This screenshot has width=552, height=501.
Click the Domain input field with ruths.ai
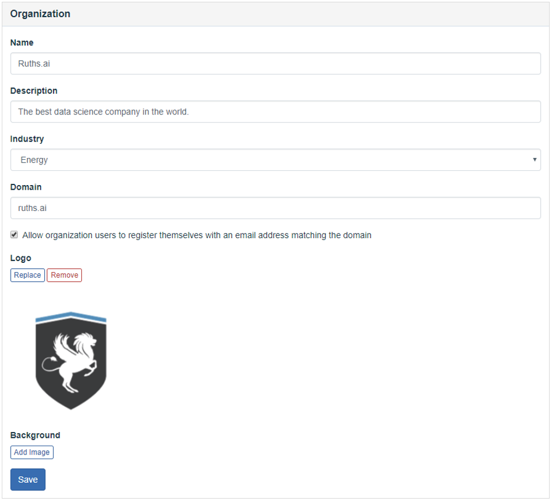pyautogui.click(x=275, y=208)
